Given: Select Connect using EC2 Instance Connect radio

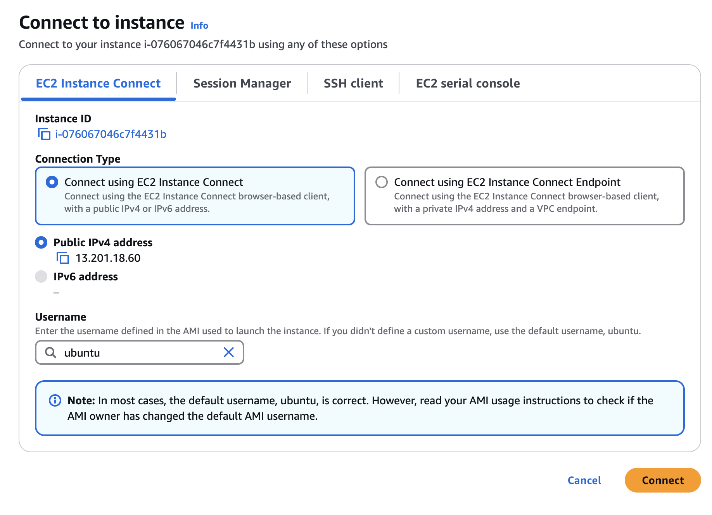Looking at the screenshot, I should click(52, 182).
